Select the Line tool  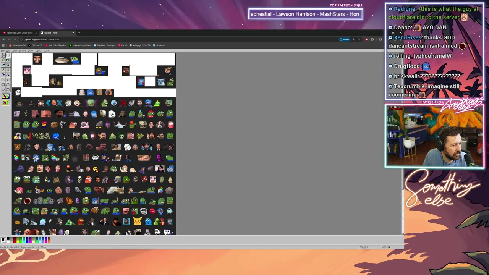3,79
